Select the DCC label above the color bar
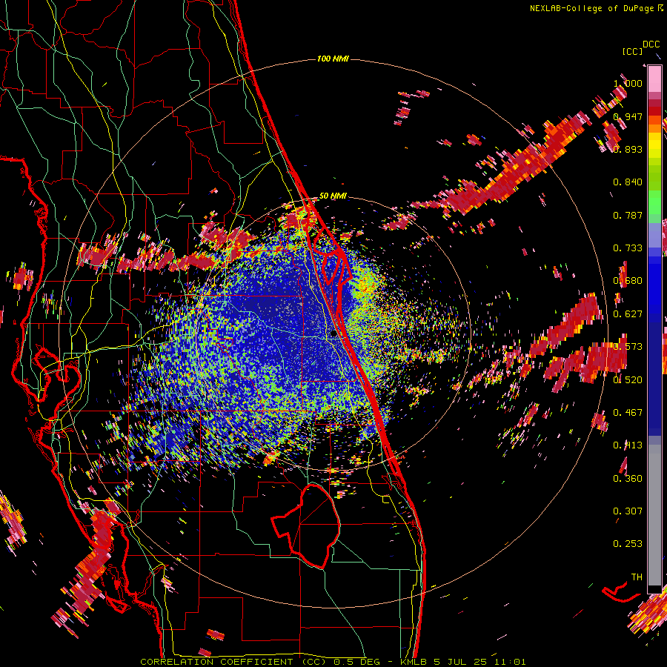 point(651,44)
